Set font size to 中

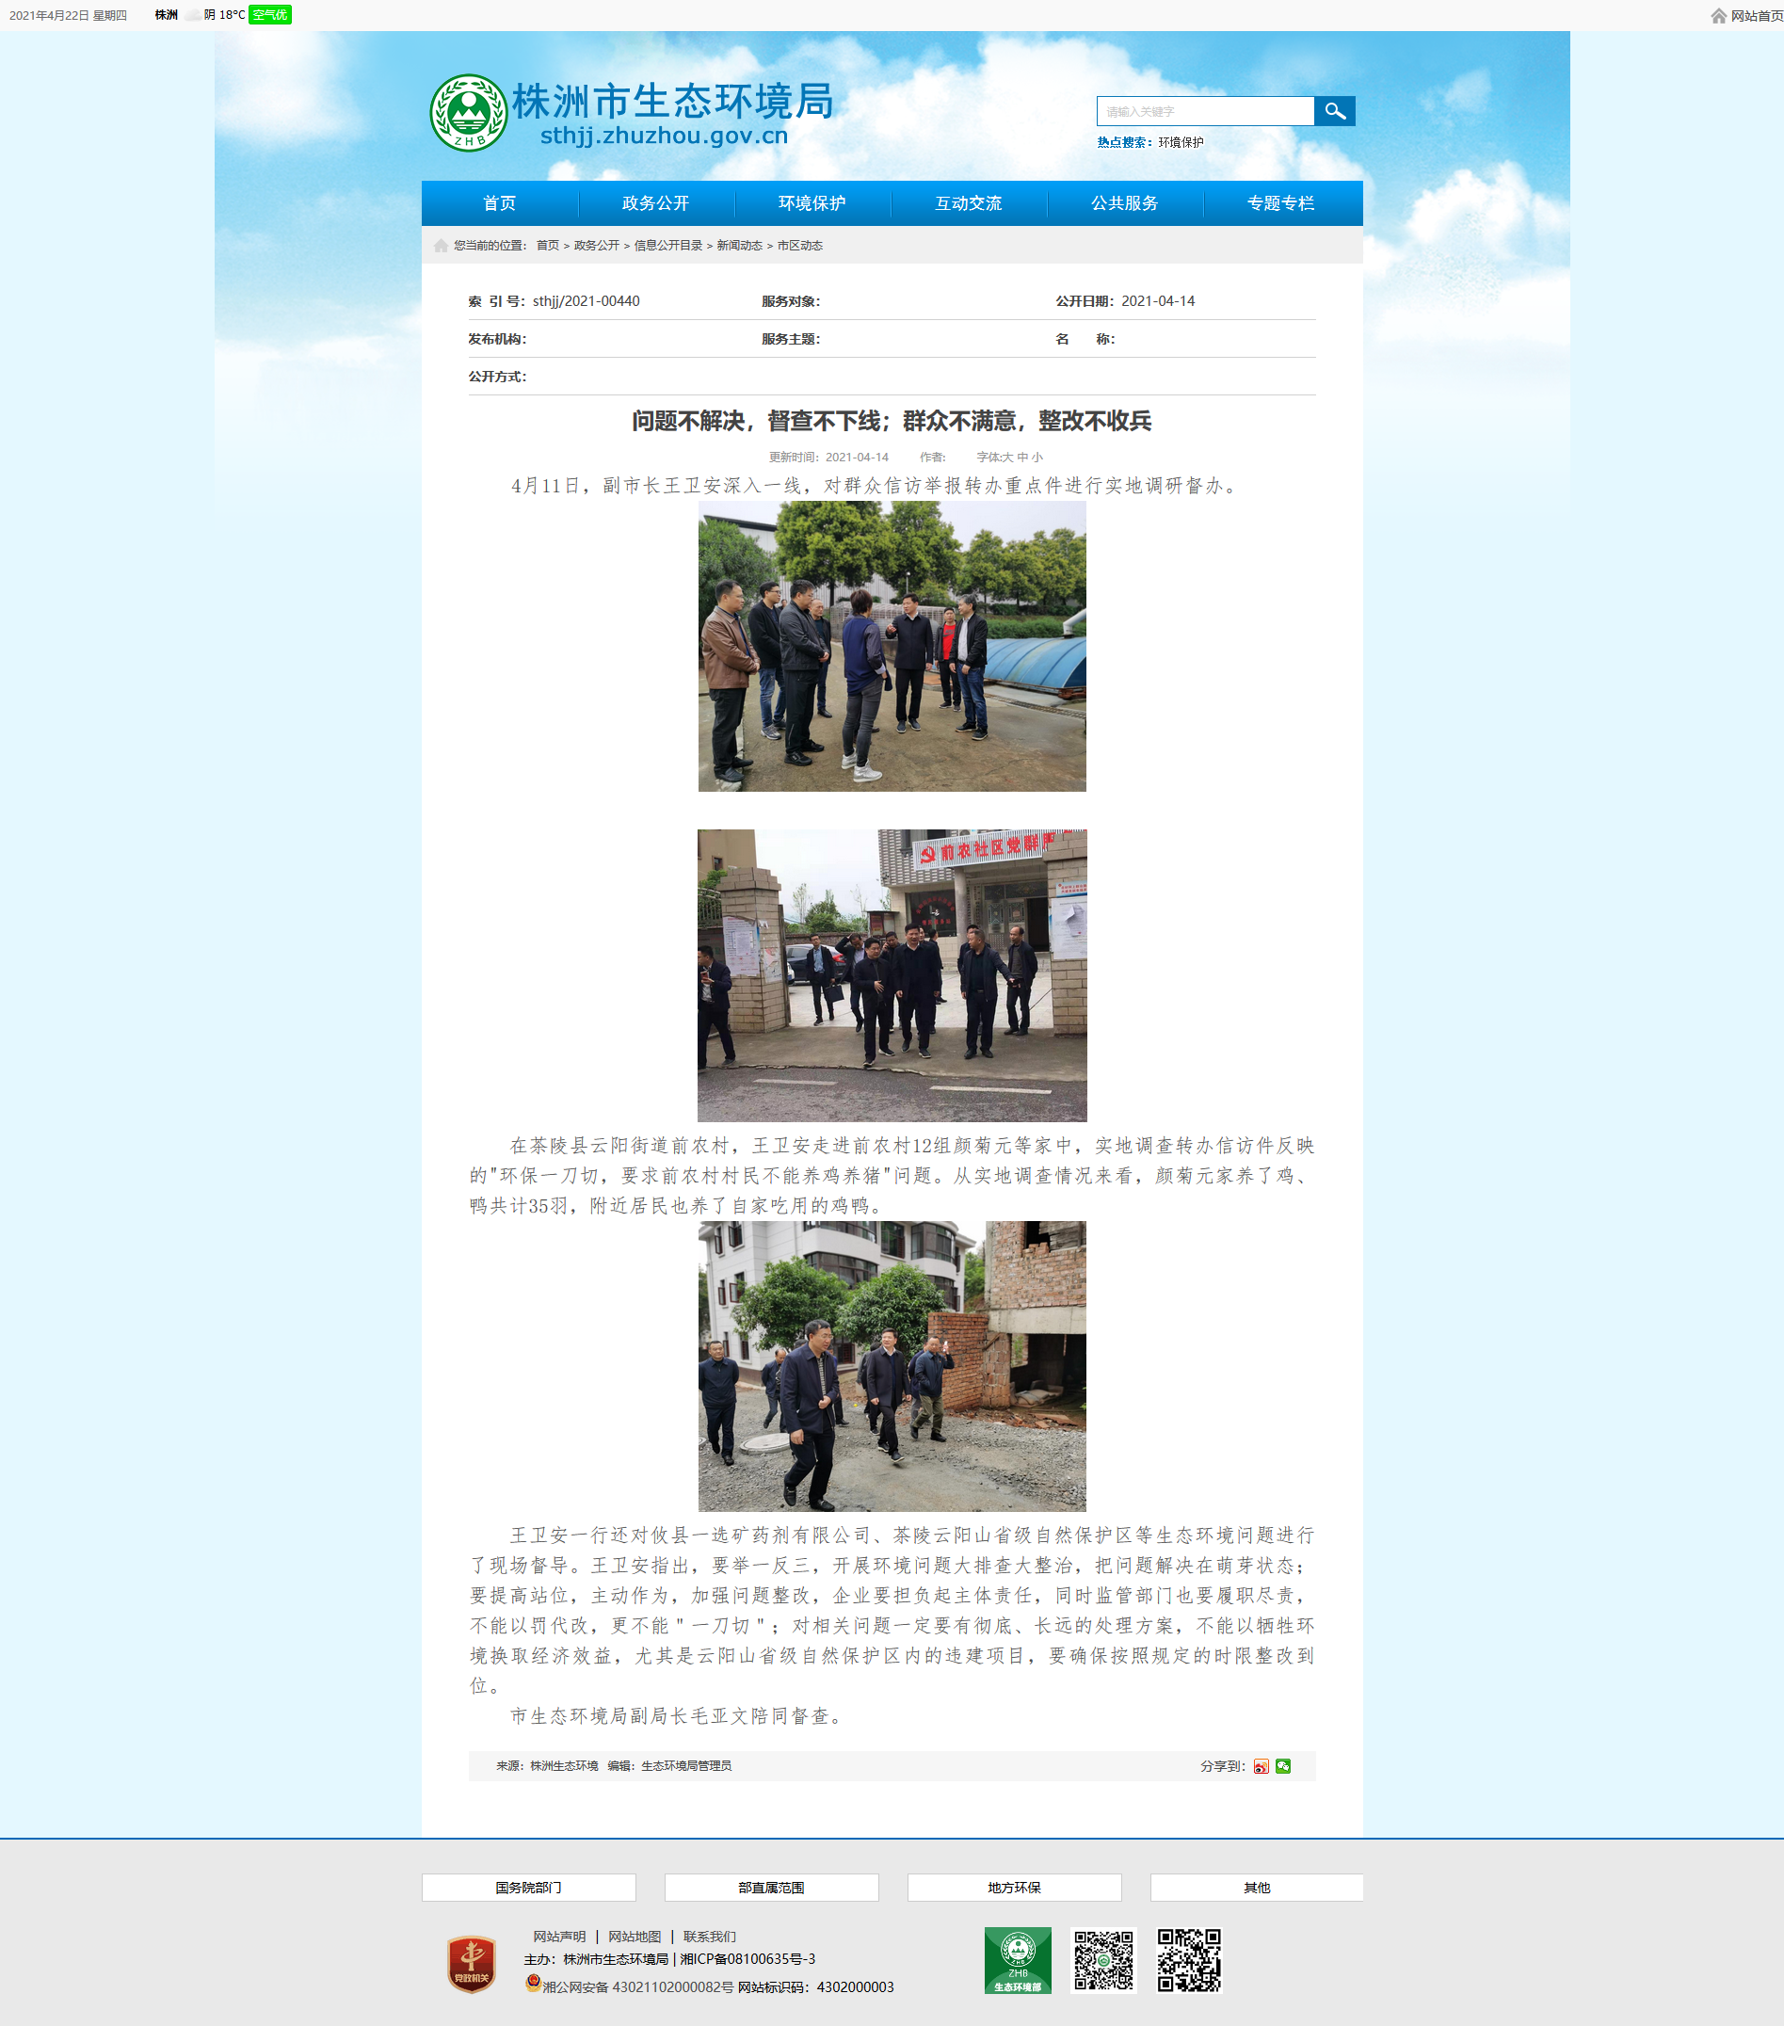1021,458
